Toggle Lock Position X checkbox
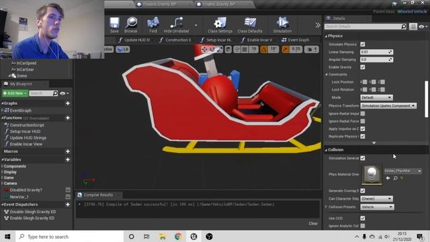430x242 pixels. click(364, 82)
